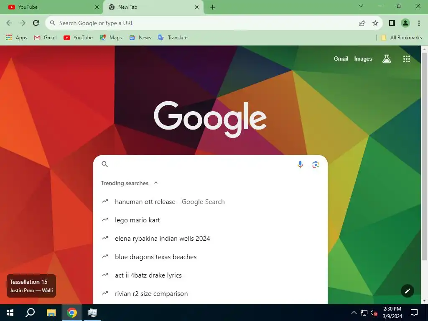
Task: Open a new tab with plus button
Action: tap(213, 7)
